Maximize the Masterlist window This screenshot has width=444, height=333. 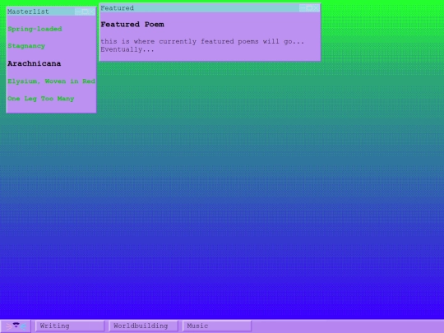pos(85,12)
